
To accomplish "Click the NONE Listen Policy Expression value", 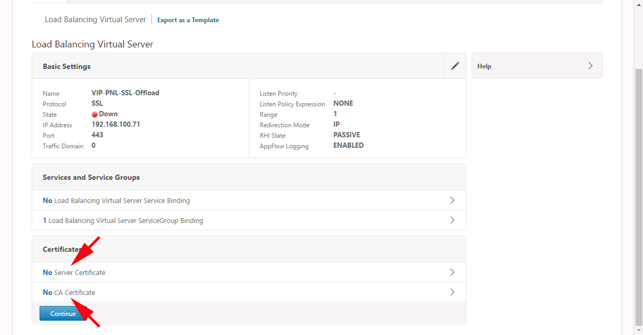I will point(343,104).
